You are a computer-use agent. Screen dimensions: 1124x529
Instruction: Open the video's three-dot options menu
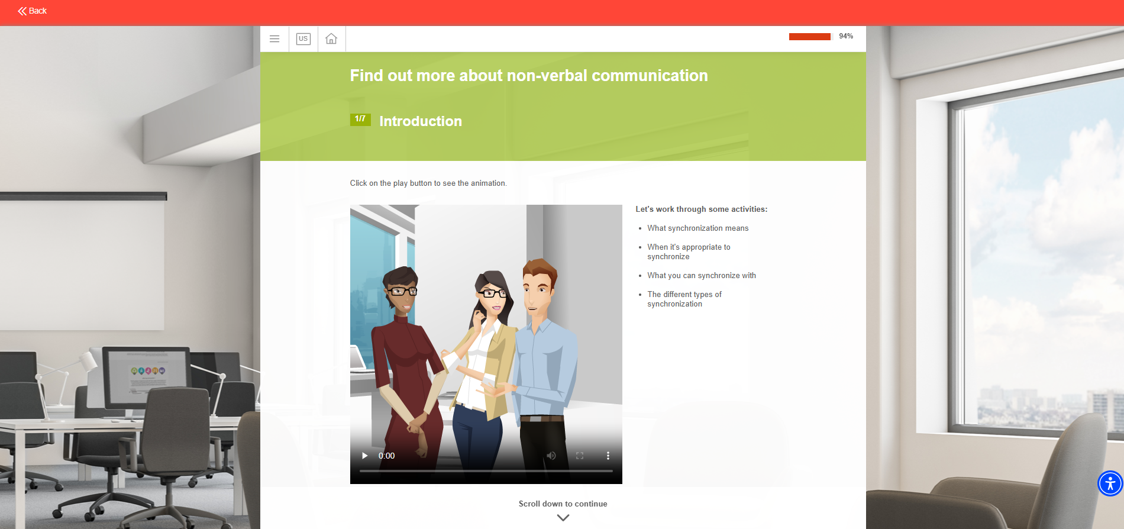pyautogui.click(x=608, y=456)
